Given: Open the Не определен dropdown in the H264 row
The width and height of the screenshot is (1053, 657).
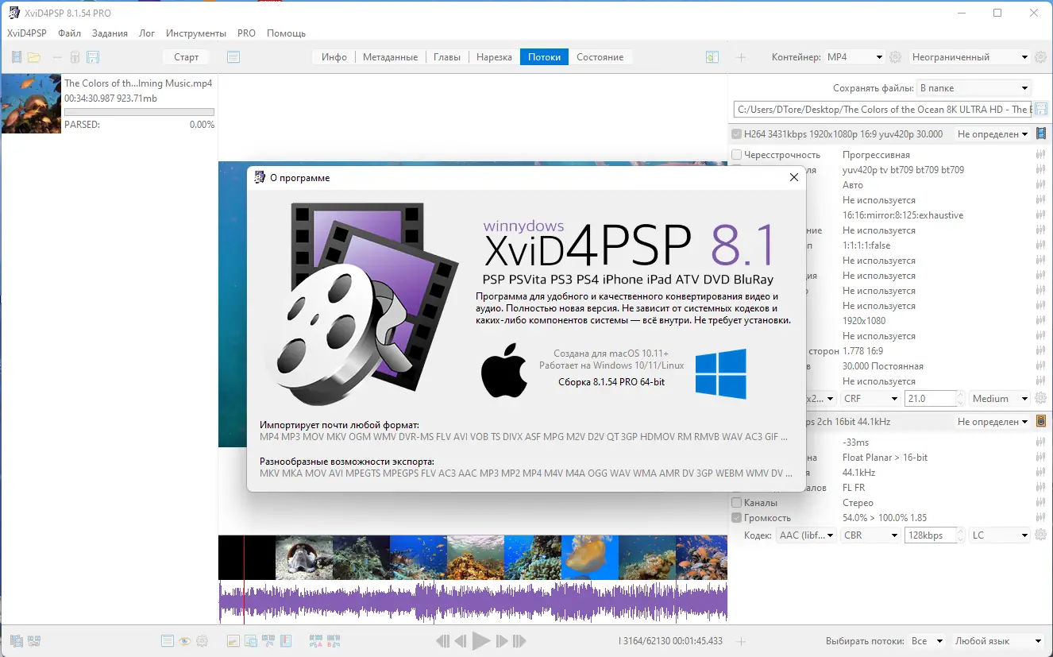Looking at the screenshot, I should pos(993,134).
